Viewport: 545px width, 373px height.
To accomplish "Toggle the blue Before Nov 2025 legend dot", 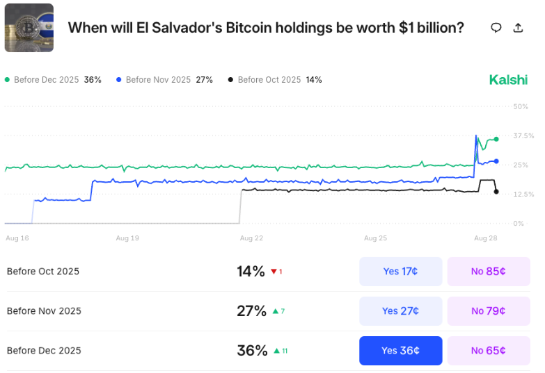I will (x=120, y=80).
